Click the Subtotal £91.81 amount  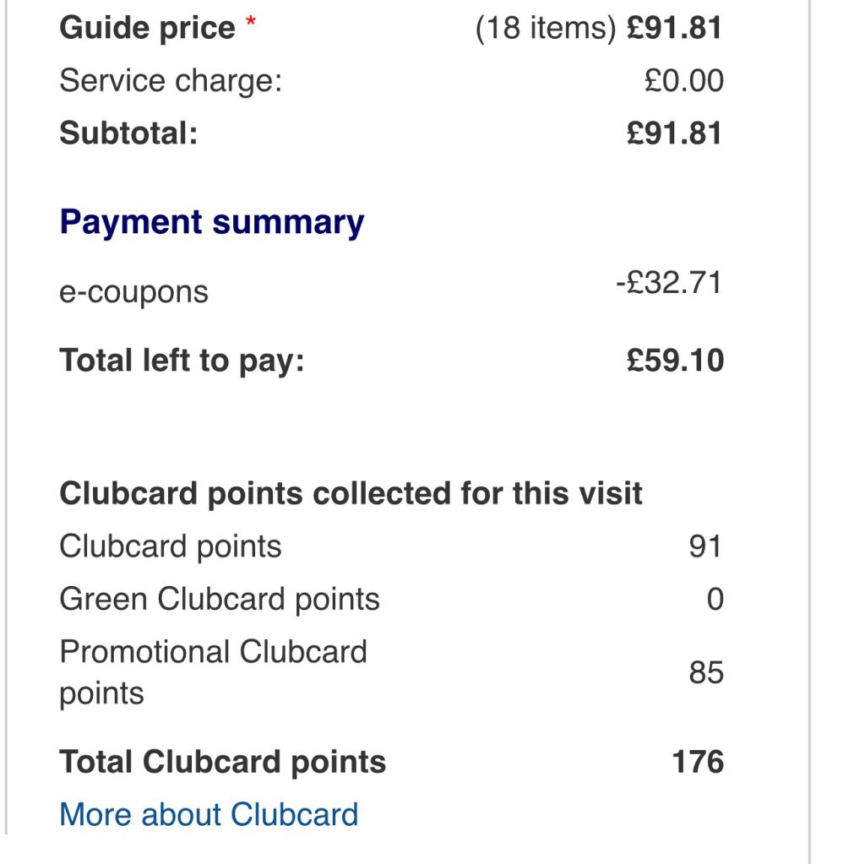674,134
